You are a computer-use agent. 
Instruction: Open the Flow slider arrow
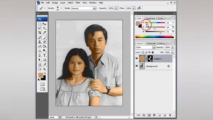click(134, 8)
